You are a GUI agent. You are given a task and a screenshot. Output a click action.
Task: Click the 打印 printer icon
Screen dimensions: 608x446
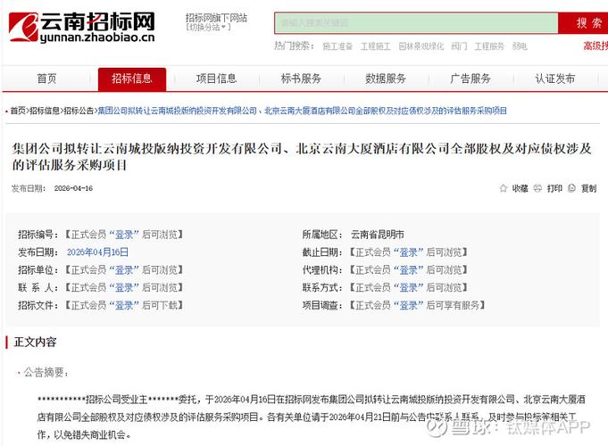(537, 188)
